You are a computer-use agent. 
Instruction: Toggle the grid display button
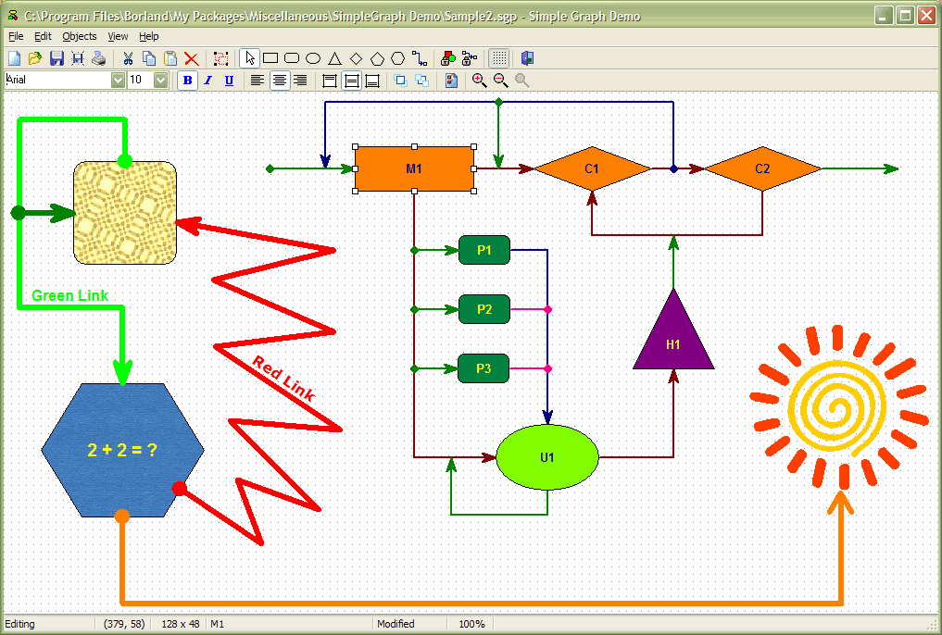tap(498, 58)
